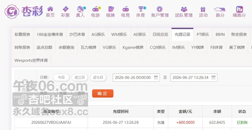The image size is (252, 130).
Task: Switch to YY棋牌 tab
Action: [x=198, y=47]
